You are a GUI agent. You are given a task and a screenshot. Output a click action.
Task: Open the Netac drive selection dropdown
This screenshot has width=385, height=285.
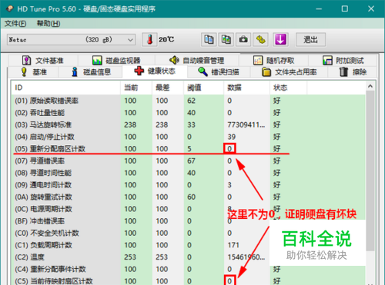[x=71, y=40]
